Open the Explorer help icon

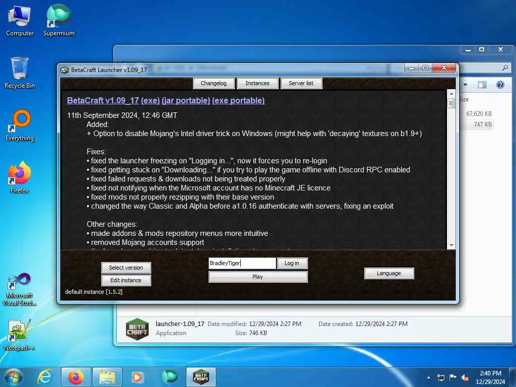click(500, 85)
